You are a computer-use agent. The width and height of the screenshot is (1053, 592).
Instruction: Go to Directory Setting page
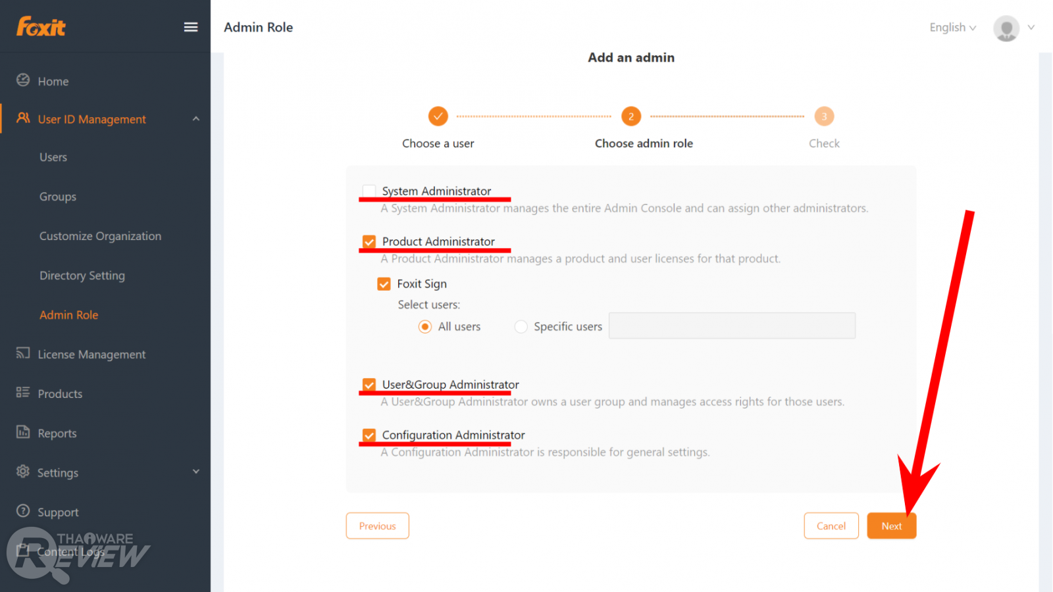point(82,276)
